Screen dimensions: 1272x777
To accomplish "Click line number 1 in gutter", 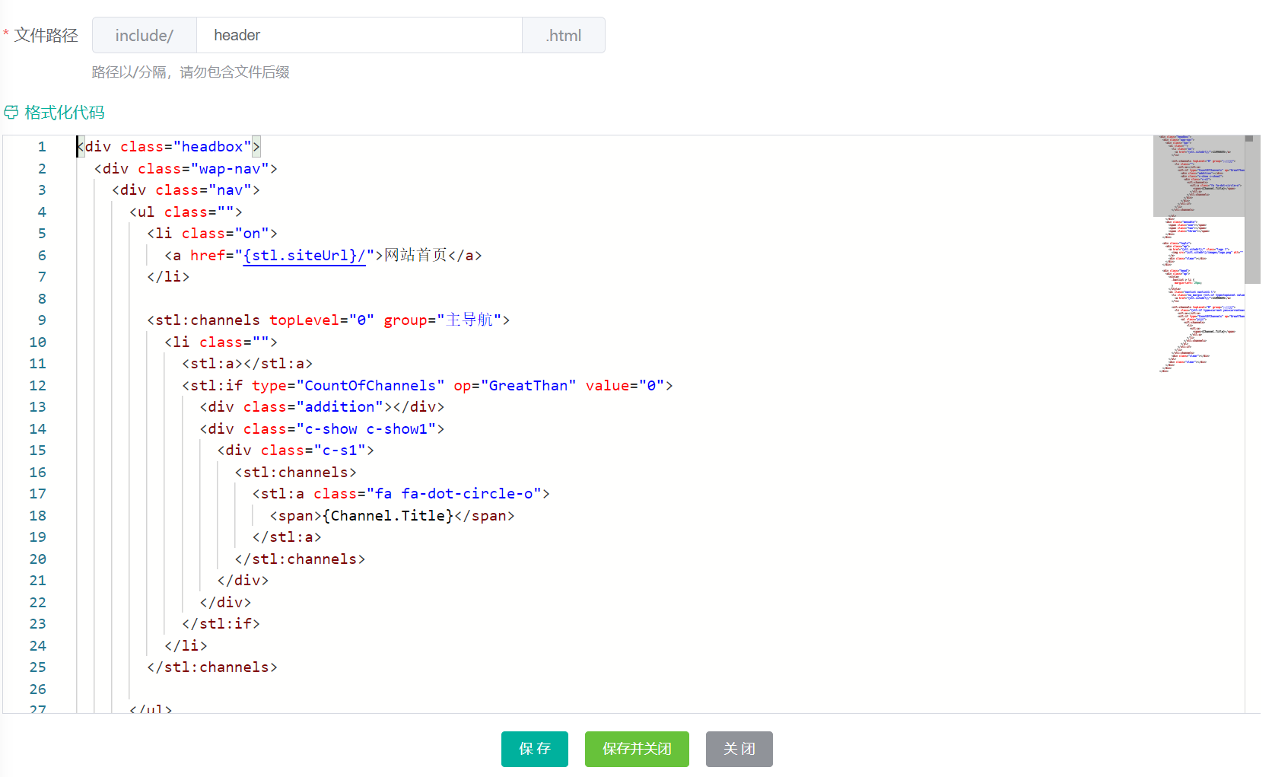I will [x=42, y=147].
